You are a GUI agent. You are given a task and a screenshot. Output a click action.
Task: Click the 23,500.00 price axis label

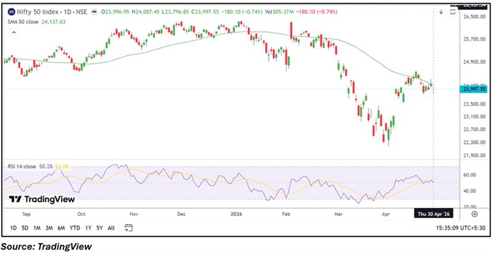(474, 104)
